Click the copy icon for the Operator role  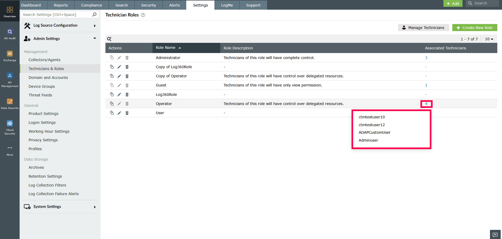[112, 103]
